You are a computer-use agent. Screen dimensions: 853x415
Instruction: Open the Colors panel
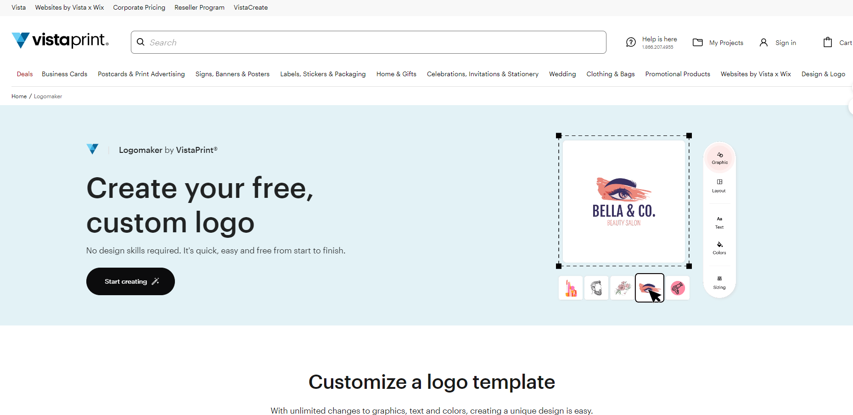point(719,248)
